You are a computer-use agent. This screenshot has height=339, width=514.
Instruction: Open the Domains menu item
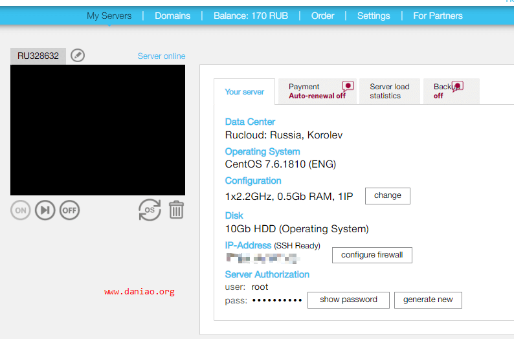172,16
